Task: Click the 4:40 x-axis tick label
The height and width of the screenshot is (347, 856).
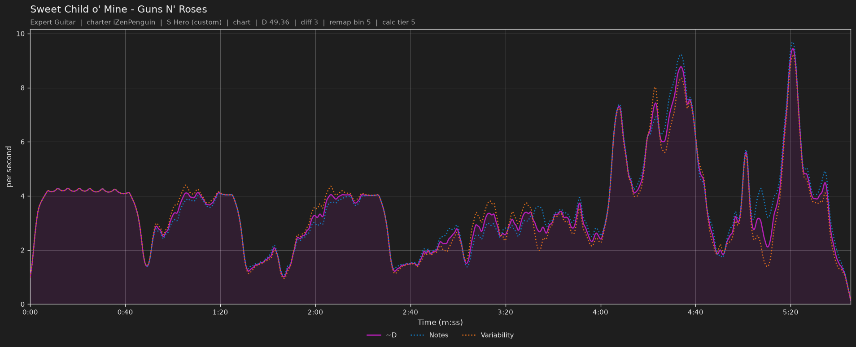Action: [x=696, y=312]
